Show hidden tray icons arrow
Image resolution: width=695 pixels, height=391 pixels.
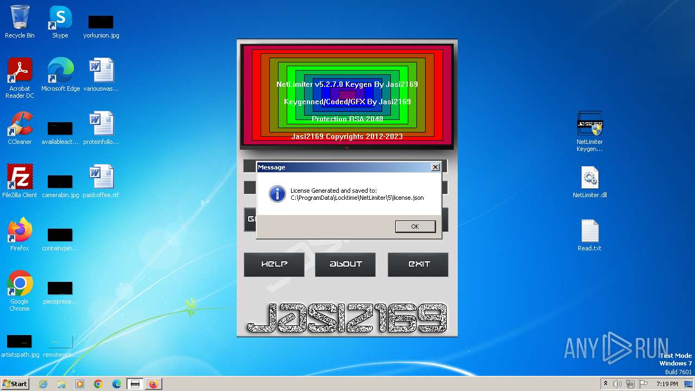point(605,384)
